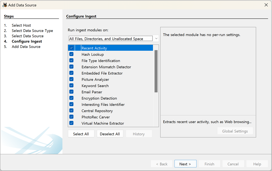This screenshot has width=272, height=171.
Task: Click the 'Extracts recent user activity' description text
Action: 207,122
